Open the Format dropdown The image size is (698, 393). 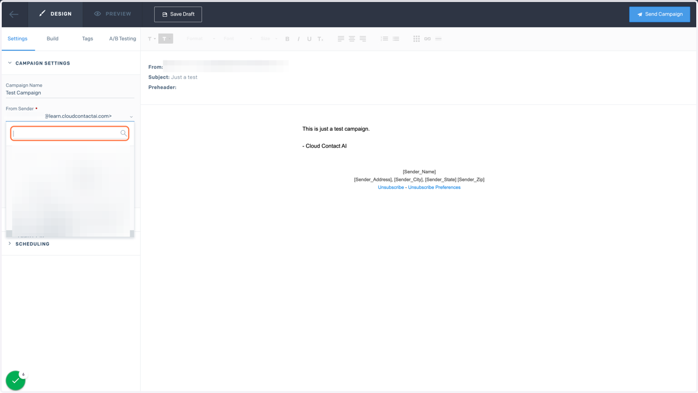point(201,39)
